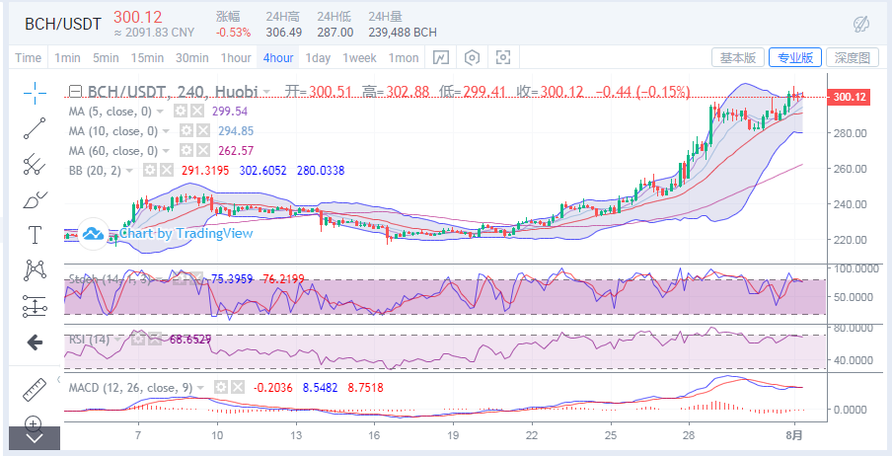The width and height of the screenshot is (892, 456).
Task: Open the chart indicators button
Action: point(441,57)
